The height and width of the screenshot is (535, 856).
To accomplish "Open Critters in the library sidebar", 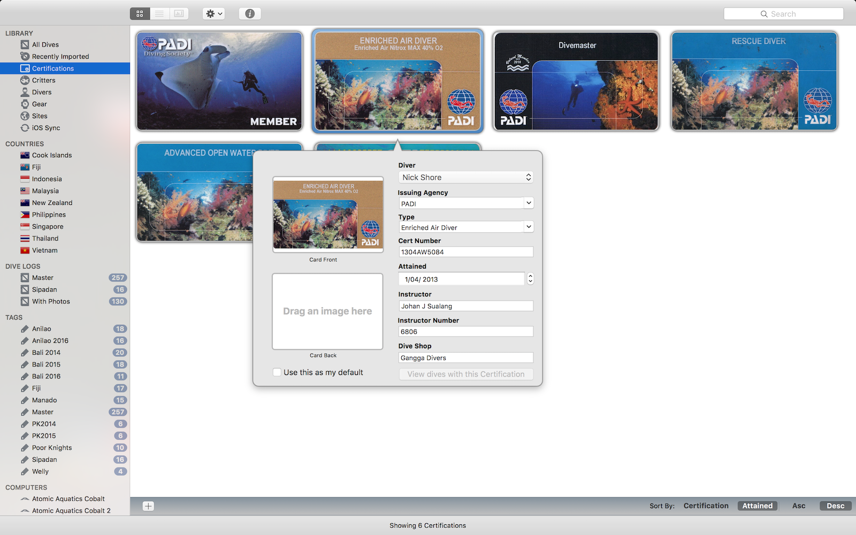I will tap(43, 80).
